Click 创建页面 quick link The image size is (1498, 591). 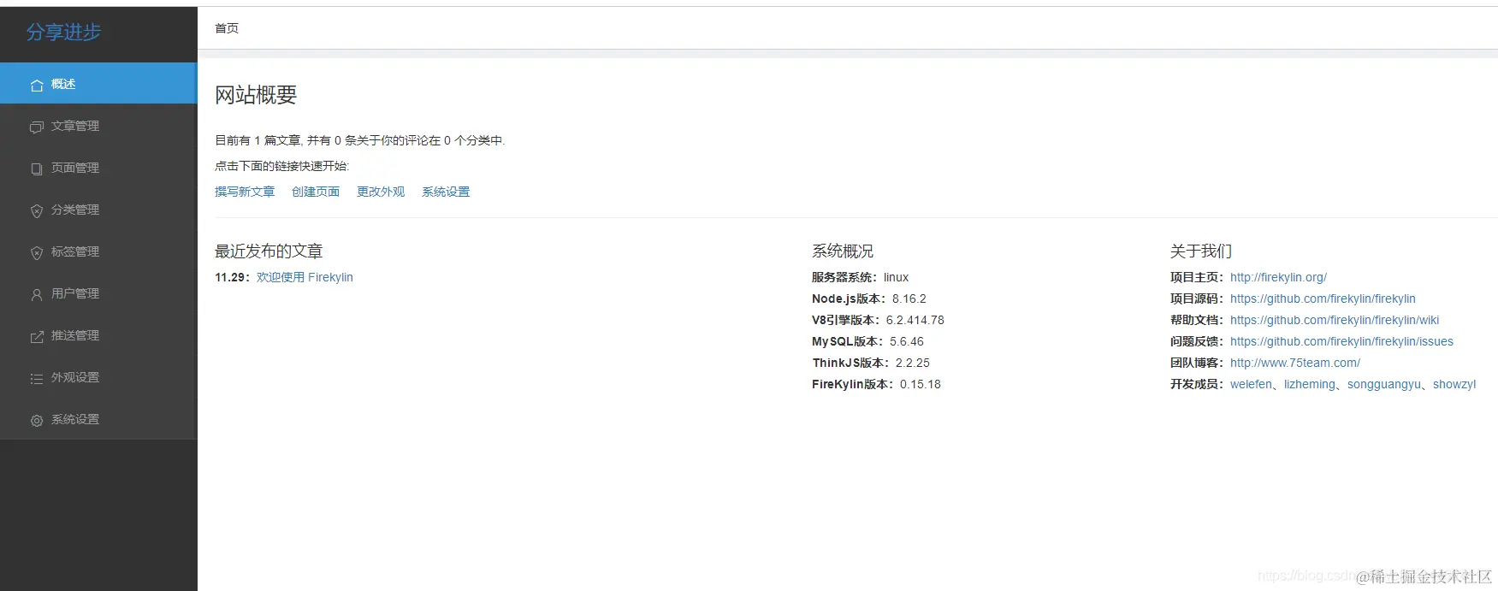pos(316,192)
